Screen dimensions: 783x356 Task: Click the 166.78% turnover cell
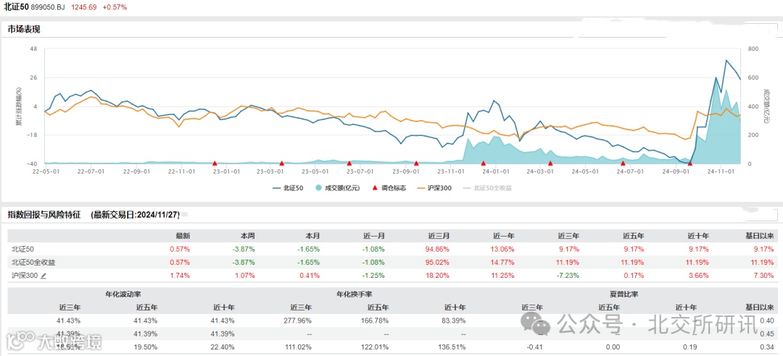tap(376, 320)
